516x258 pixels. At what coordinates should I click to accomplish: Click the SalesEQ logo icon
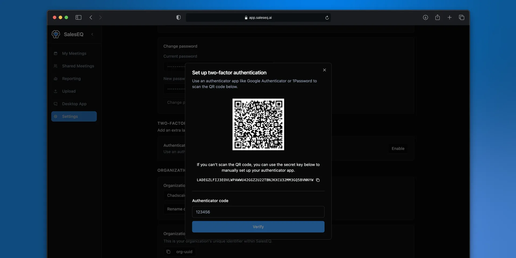tap(56, 34)
